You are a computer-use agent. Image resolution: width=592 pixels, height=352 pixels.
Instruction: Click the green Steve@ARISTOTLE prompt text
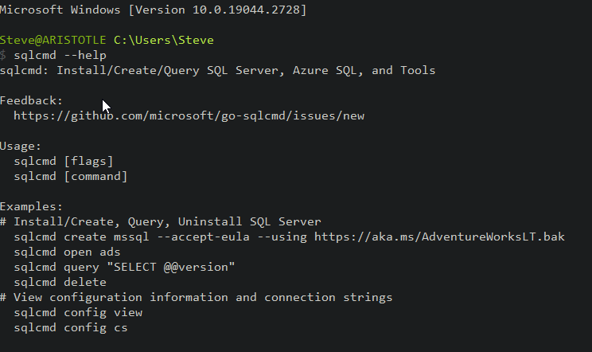[54, 40]
